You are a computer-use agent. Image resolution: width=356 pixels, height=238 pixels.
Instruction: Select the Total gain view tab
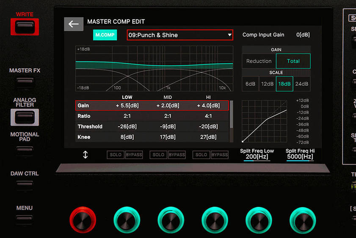[x=293, y=61]
